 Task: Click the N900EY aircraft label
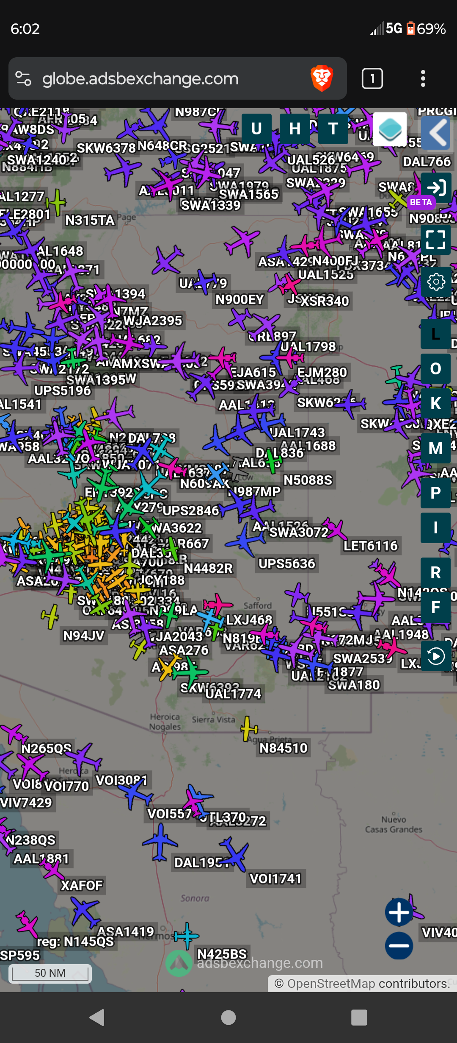coord(240,300)
